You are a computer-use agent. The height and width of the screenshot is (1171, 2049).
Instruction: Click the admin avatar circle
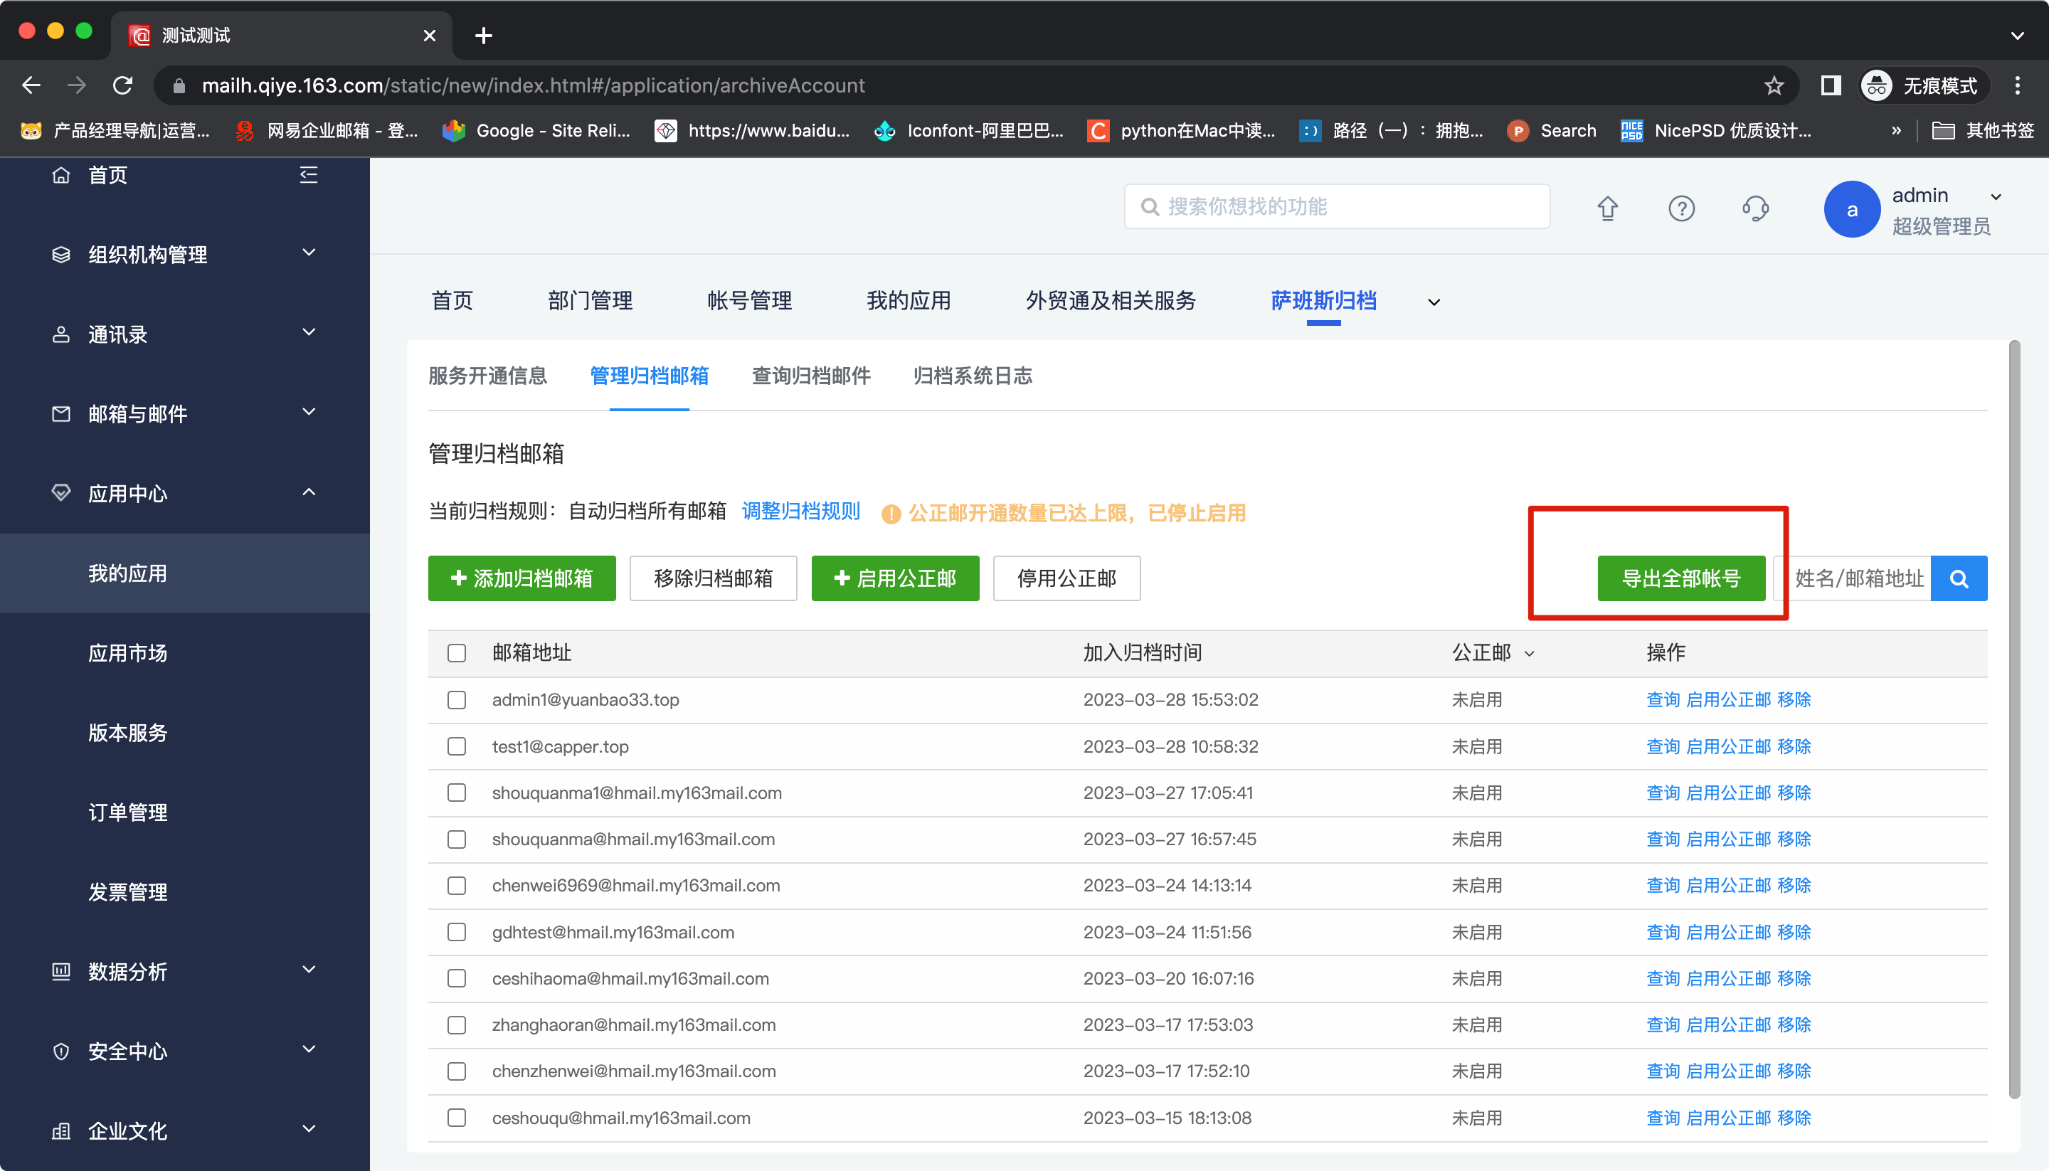coord(1851,209)
